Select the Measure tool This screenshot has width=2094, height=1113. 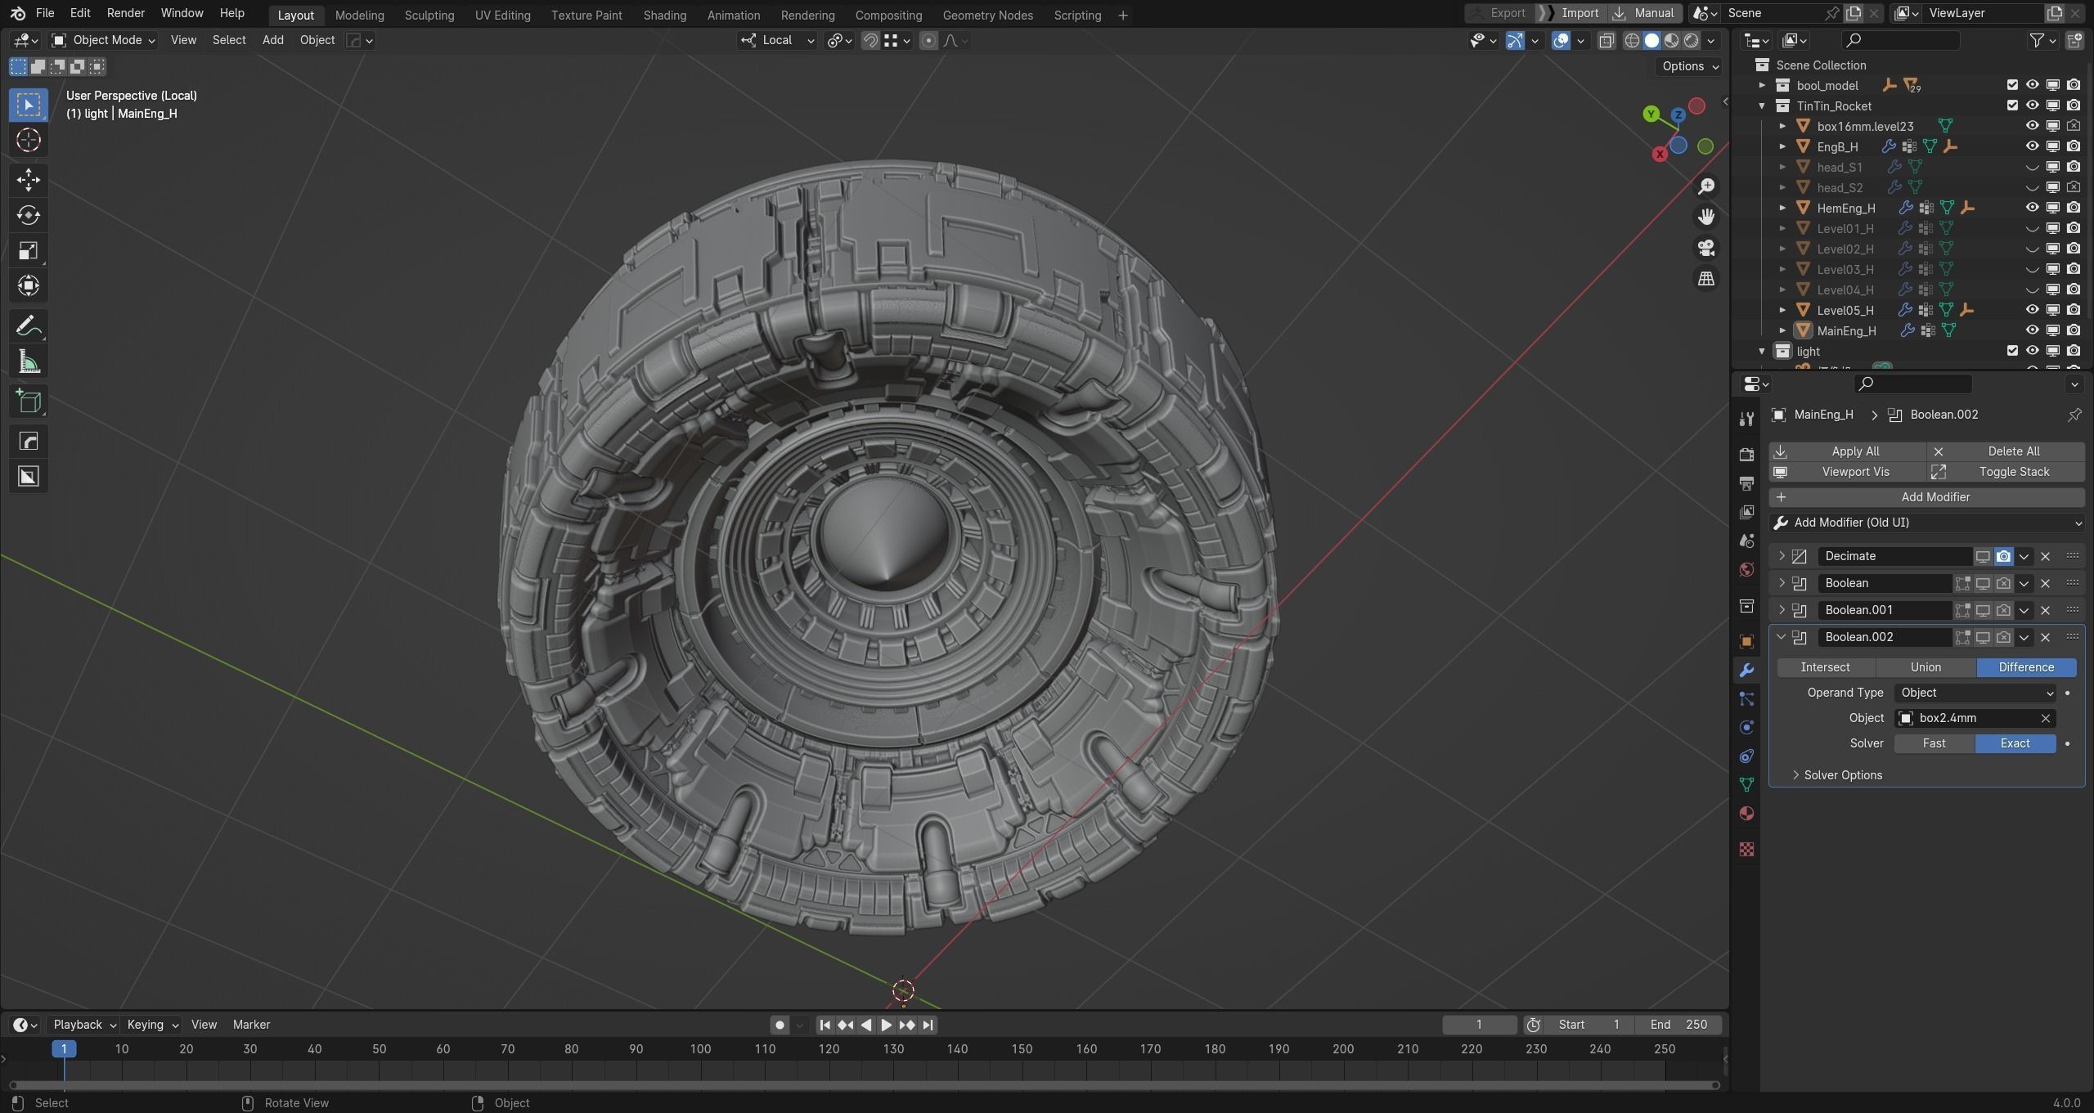point(29,362)
